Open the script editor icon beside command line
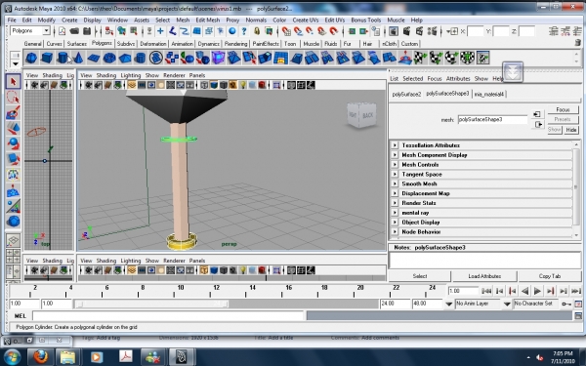 (578, 316)
